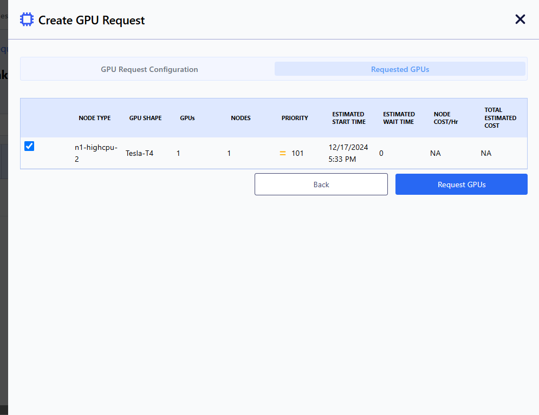This screenshot has width=539, height=415.
Task: Close the Create GPU Request panel
Action: 520,19
